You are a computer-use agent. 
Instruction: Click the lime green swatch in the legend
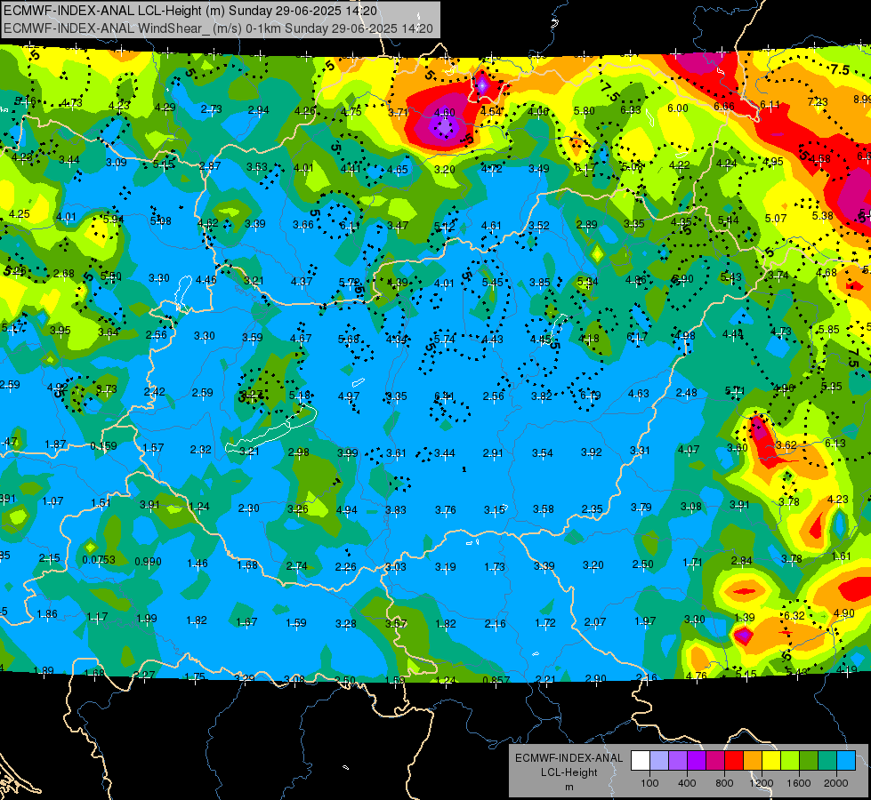tap(790, 761)
